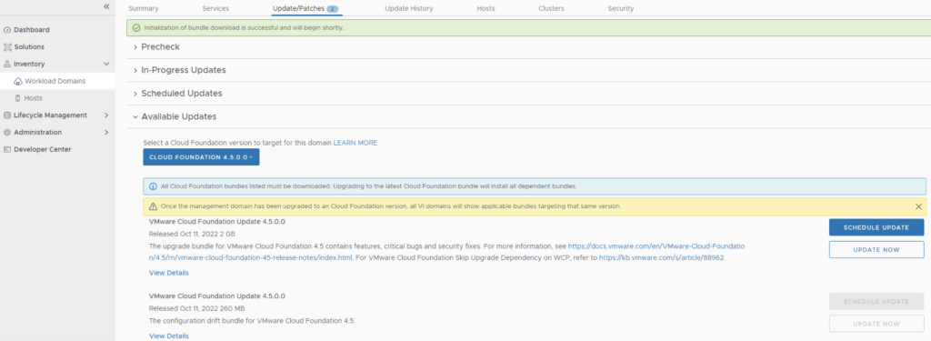This screenshot has height=341, width=931.
Task: Click the 'Released Oct 11, 2022 2 GB' text
Action: click(192, 234)
